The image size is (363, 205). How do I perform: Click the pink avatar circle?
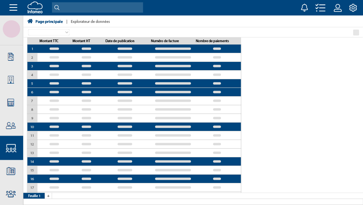[11, 29]
